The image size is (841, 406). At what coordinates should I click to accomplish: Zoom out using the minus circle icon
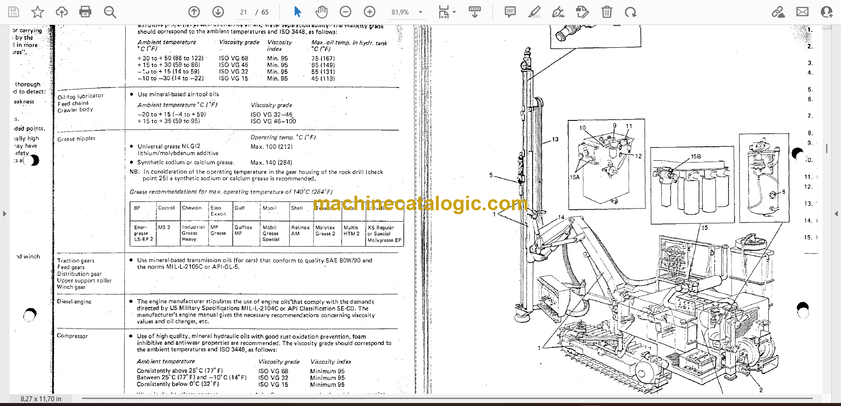(346, 12)
